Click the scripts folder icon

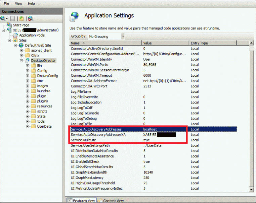[x=33, y=111]
